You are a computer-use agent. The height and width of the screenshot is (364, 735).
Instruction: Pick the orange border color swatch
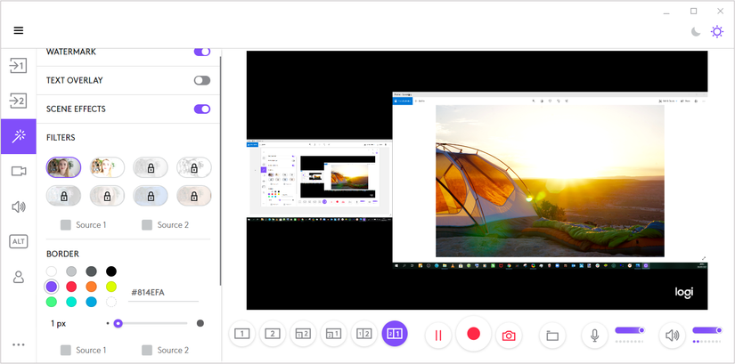pyautogui.click(x=91, y=287)
